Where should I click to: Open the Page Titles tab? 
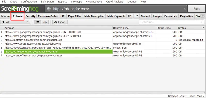point(75,16)
